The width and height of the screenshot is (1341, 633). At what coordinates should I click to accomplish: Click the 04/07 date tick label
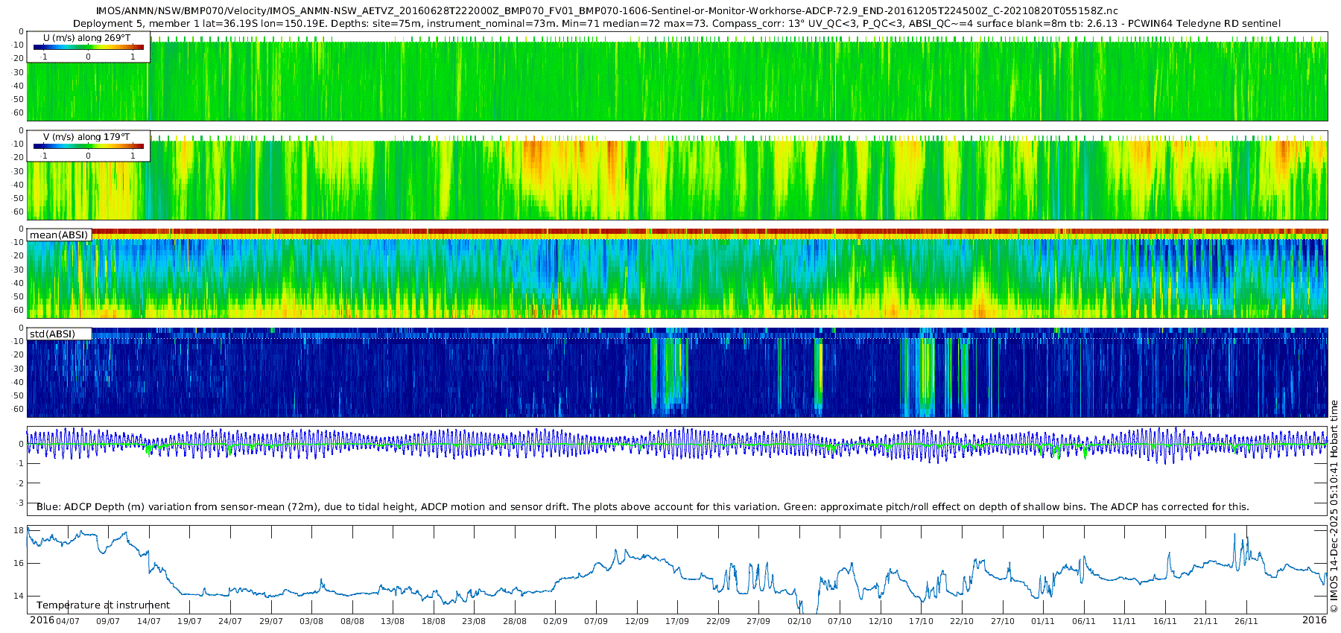coord(68,621)
